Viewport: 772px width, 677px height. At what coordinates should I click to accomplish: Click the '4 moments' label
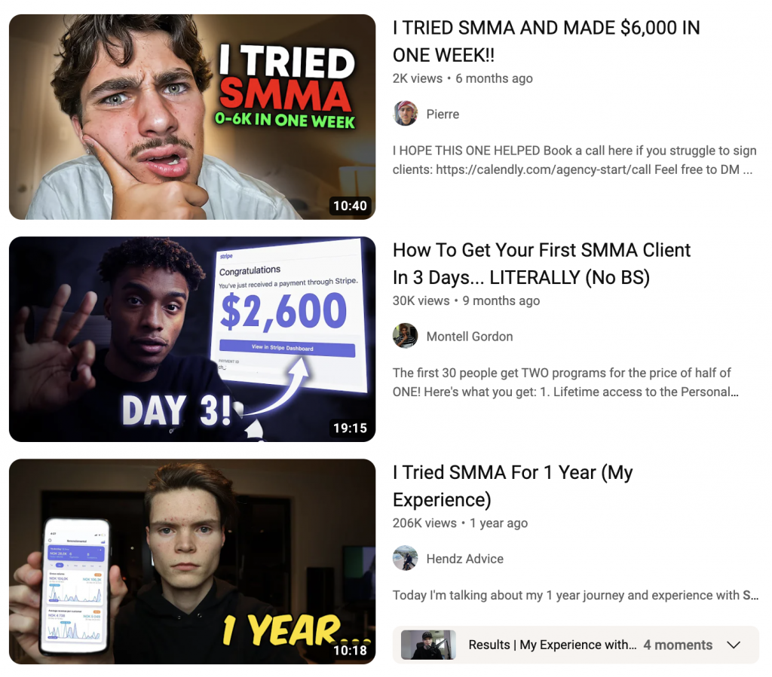pyautogui.click(x=678, y=645)
